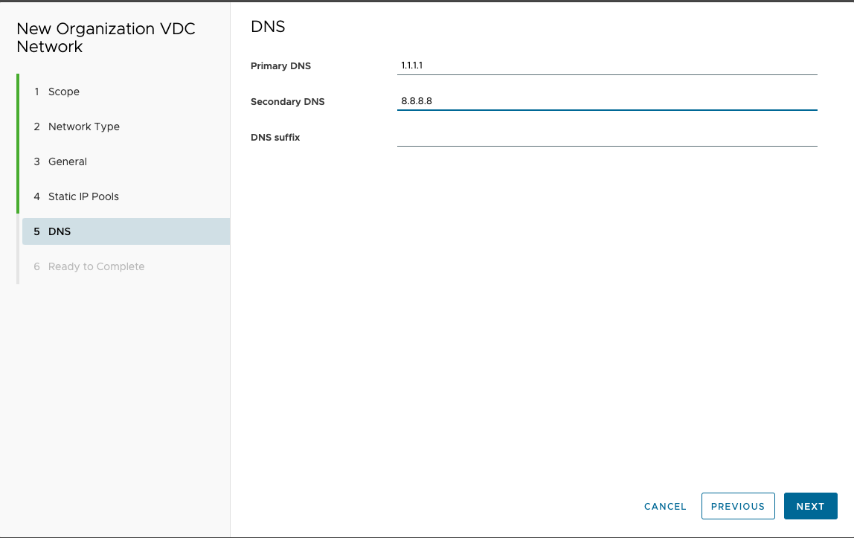Open the Network Type step
Viewport: 854px width, 538px height.
tap(126, 127)
